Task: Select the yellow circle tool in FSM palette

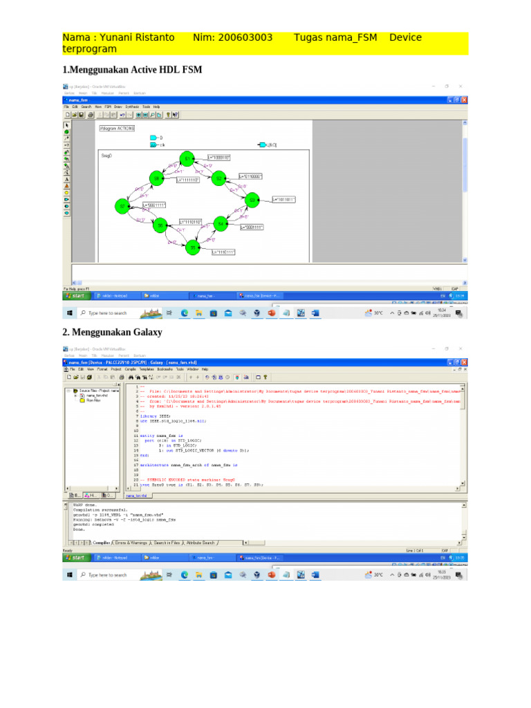Action: click(67, 193)
